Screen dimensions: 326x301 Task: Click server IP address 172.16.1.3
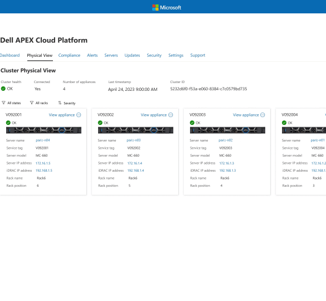point(227,163)
